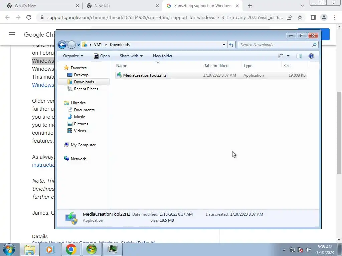Go back in Explorer window
342x256 pixels.
click(62, 45)
